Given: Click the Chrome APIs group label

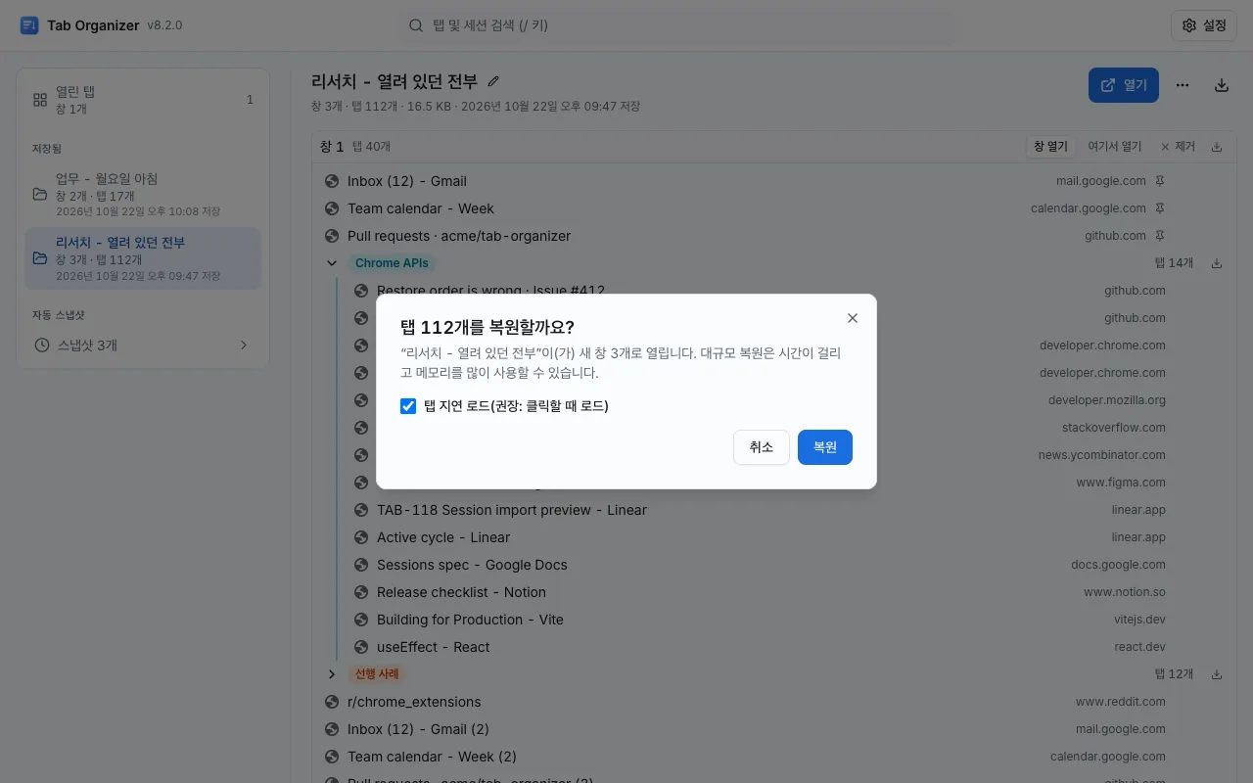Looking at the screenshot, I should pyautogui.click(x=392, y=263).
